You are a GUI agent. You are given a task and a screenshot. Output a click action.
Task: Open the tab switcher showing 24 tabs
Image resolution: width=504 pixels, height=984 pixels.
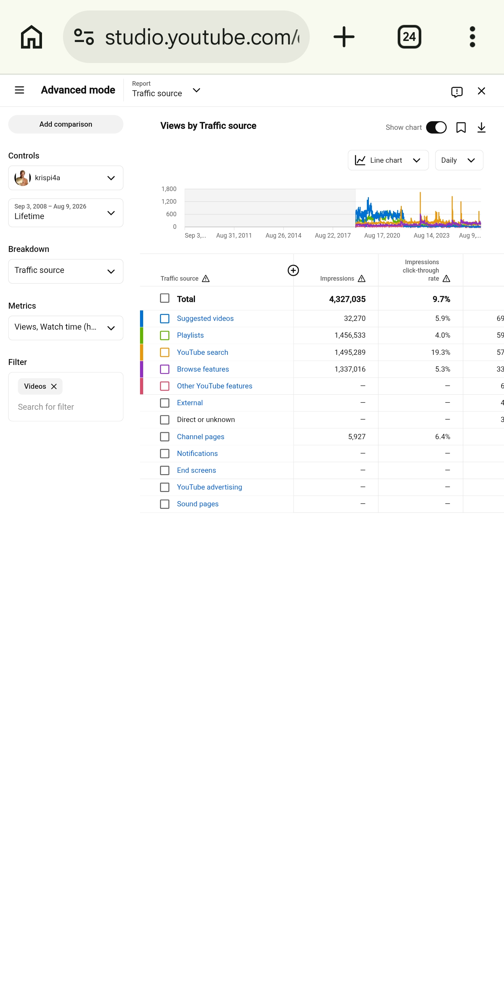point(409,37)
